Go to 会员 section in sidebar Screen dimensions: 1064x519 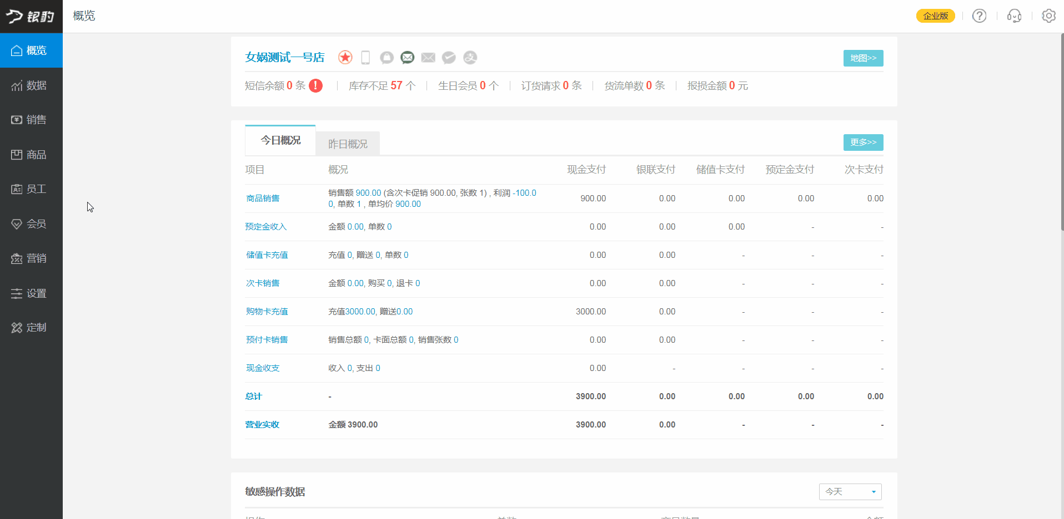(x=31, y=224)
